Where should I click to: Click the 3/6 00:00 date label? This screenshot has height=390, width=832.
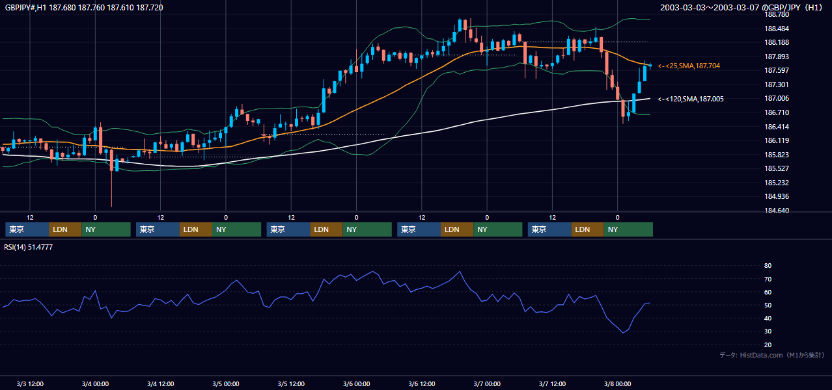pos(356,384)
